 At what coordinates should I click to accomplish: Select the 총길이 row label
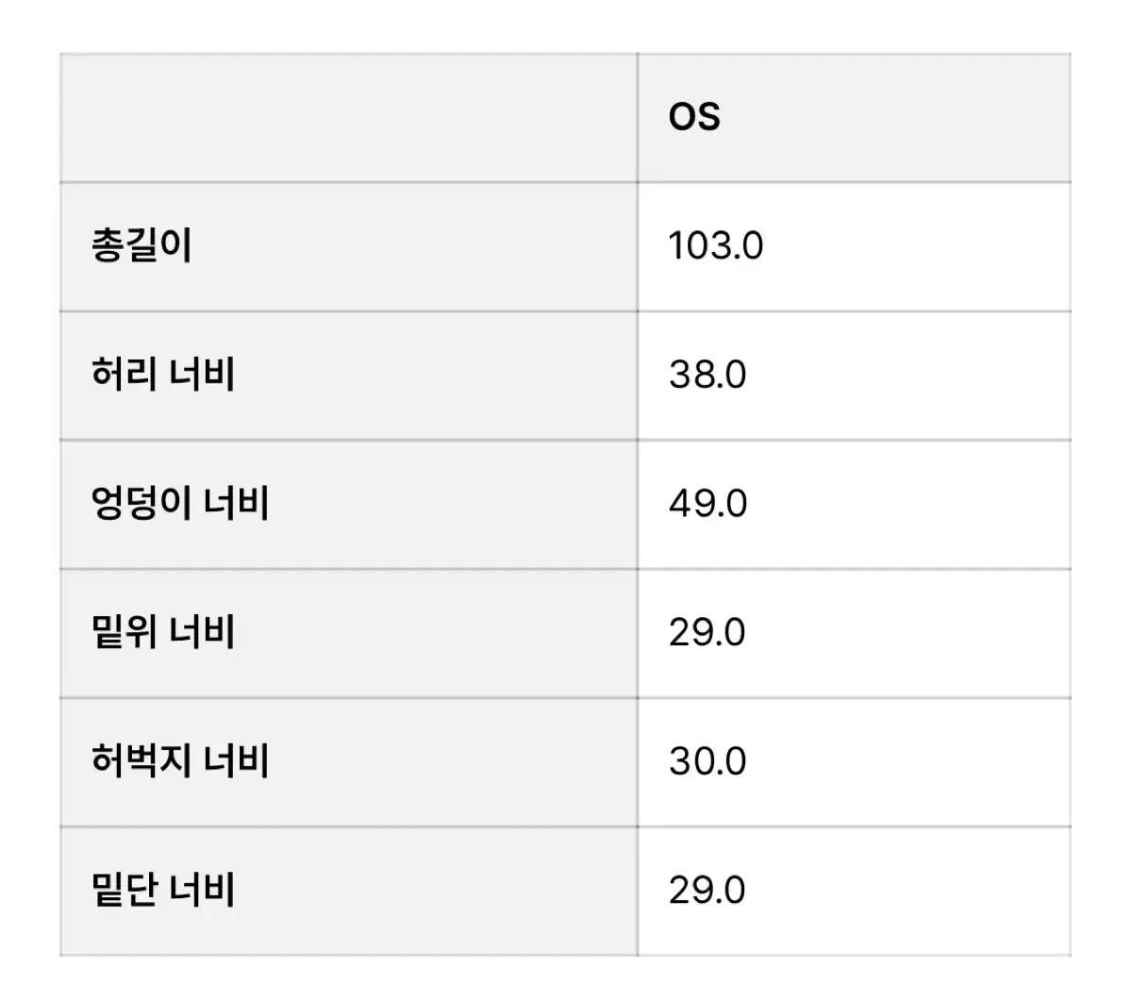(x=141, y=245)
